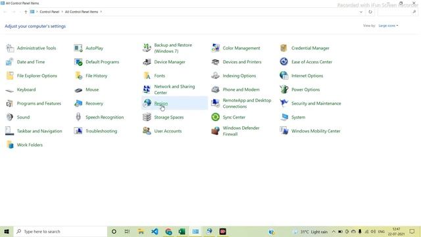Click All Control Panel Items breadcrumb
Image resolution: width=421 pixels, height=237 pixels.
click(82, 12)
